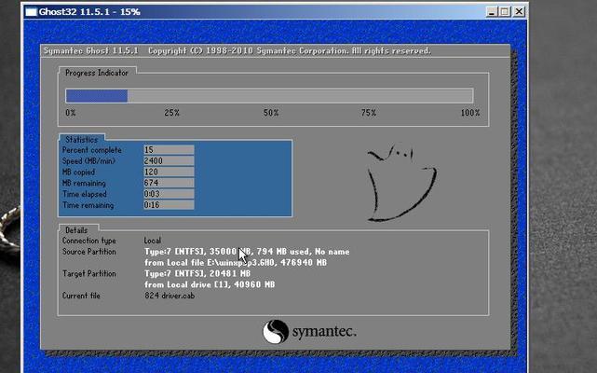Click the 'Time elapsed' label
597x373 pixels.
click(x=85, y=194)
